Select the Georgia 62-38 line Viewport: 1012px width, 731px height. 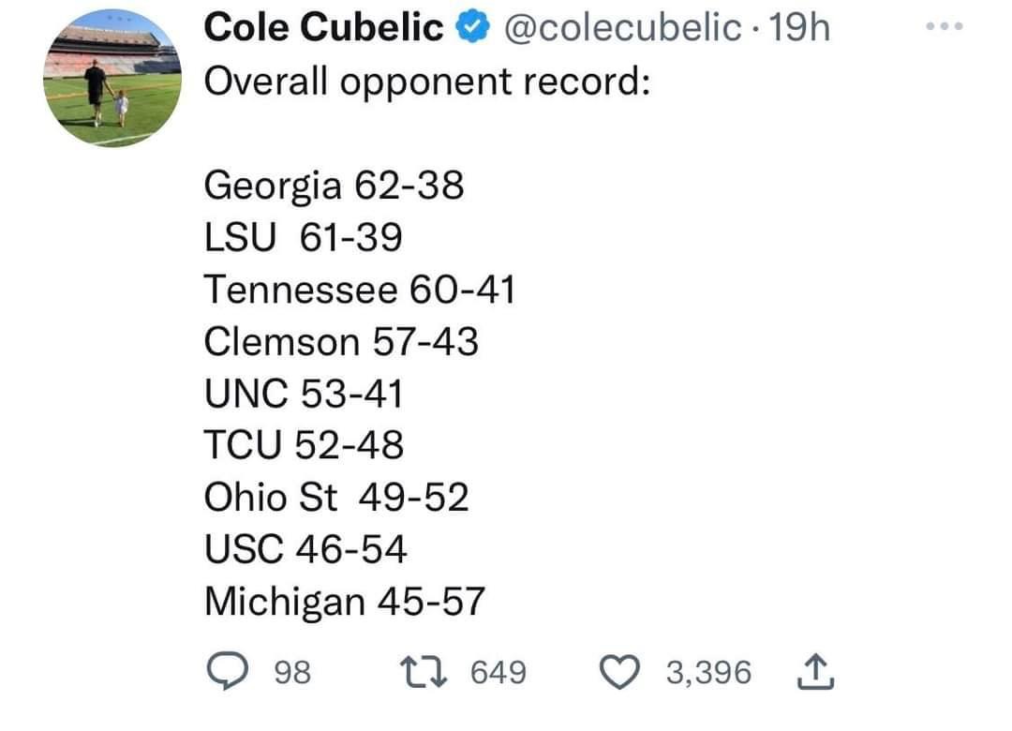tap(334, 186)
